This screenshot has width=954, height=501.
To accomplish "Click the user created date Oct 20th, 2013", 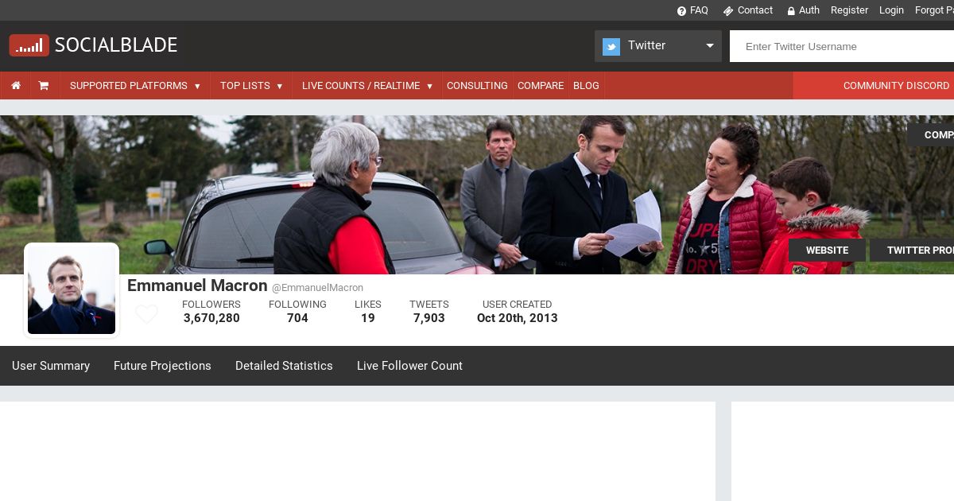I will point(518,318).
